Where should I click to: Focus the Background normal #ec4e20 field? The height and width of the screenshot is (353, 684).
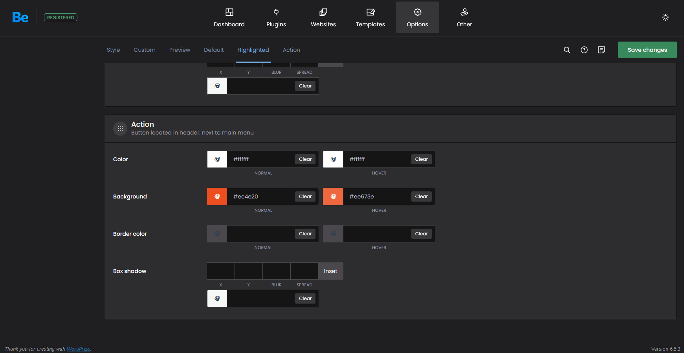click(x=261, y=197)
